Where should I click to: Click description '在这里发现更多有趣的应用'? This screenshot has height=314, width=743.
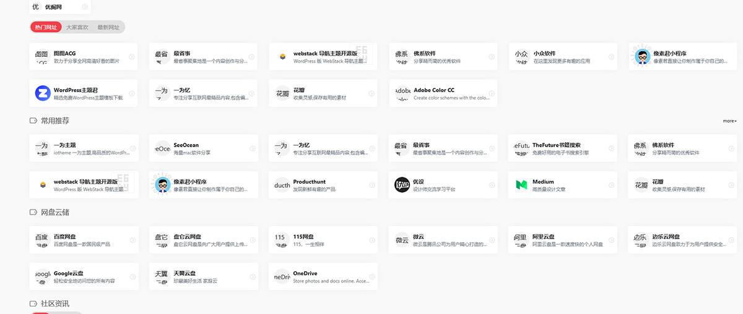562,61
